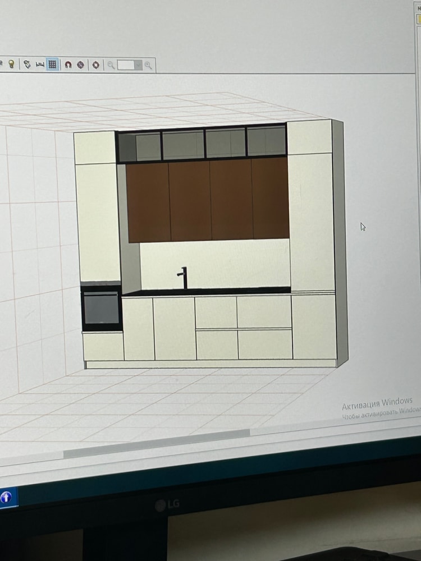Toggle the grid display button
The width and height of the screenshot is (421, 561).
(52, 65)
